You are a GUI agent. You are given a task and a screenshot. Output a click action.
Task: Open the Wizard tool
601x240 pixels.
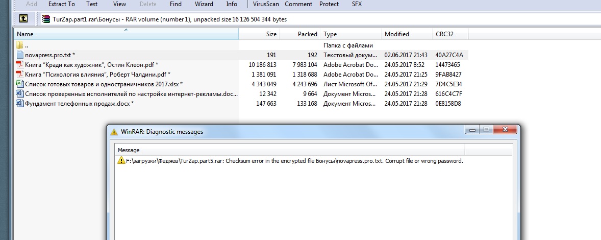tap(204, 4)
